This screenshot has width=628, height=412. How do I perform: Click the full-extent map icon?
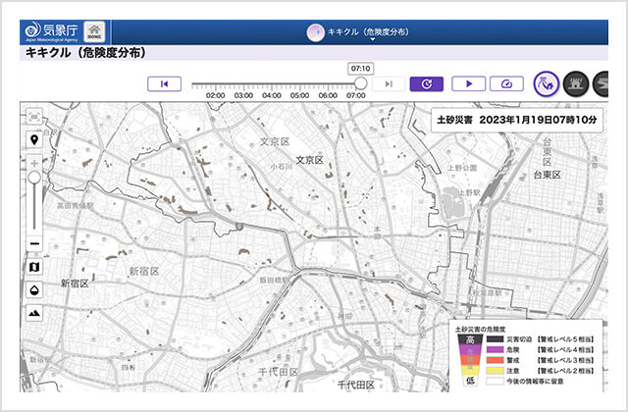click(34, 117)
